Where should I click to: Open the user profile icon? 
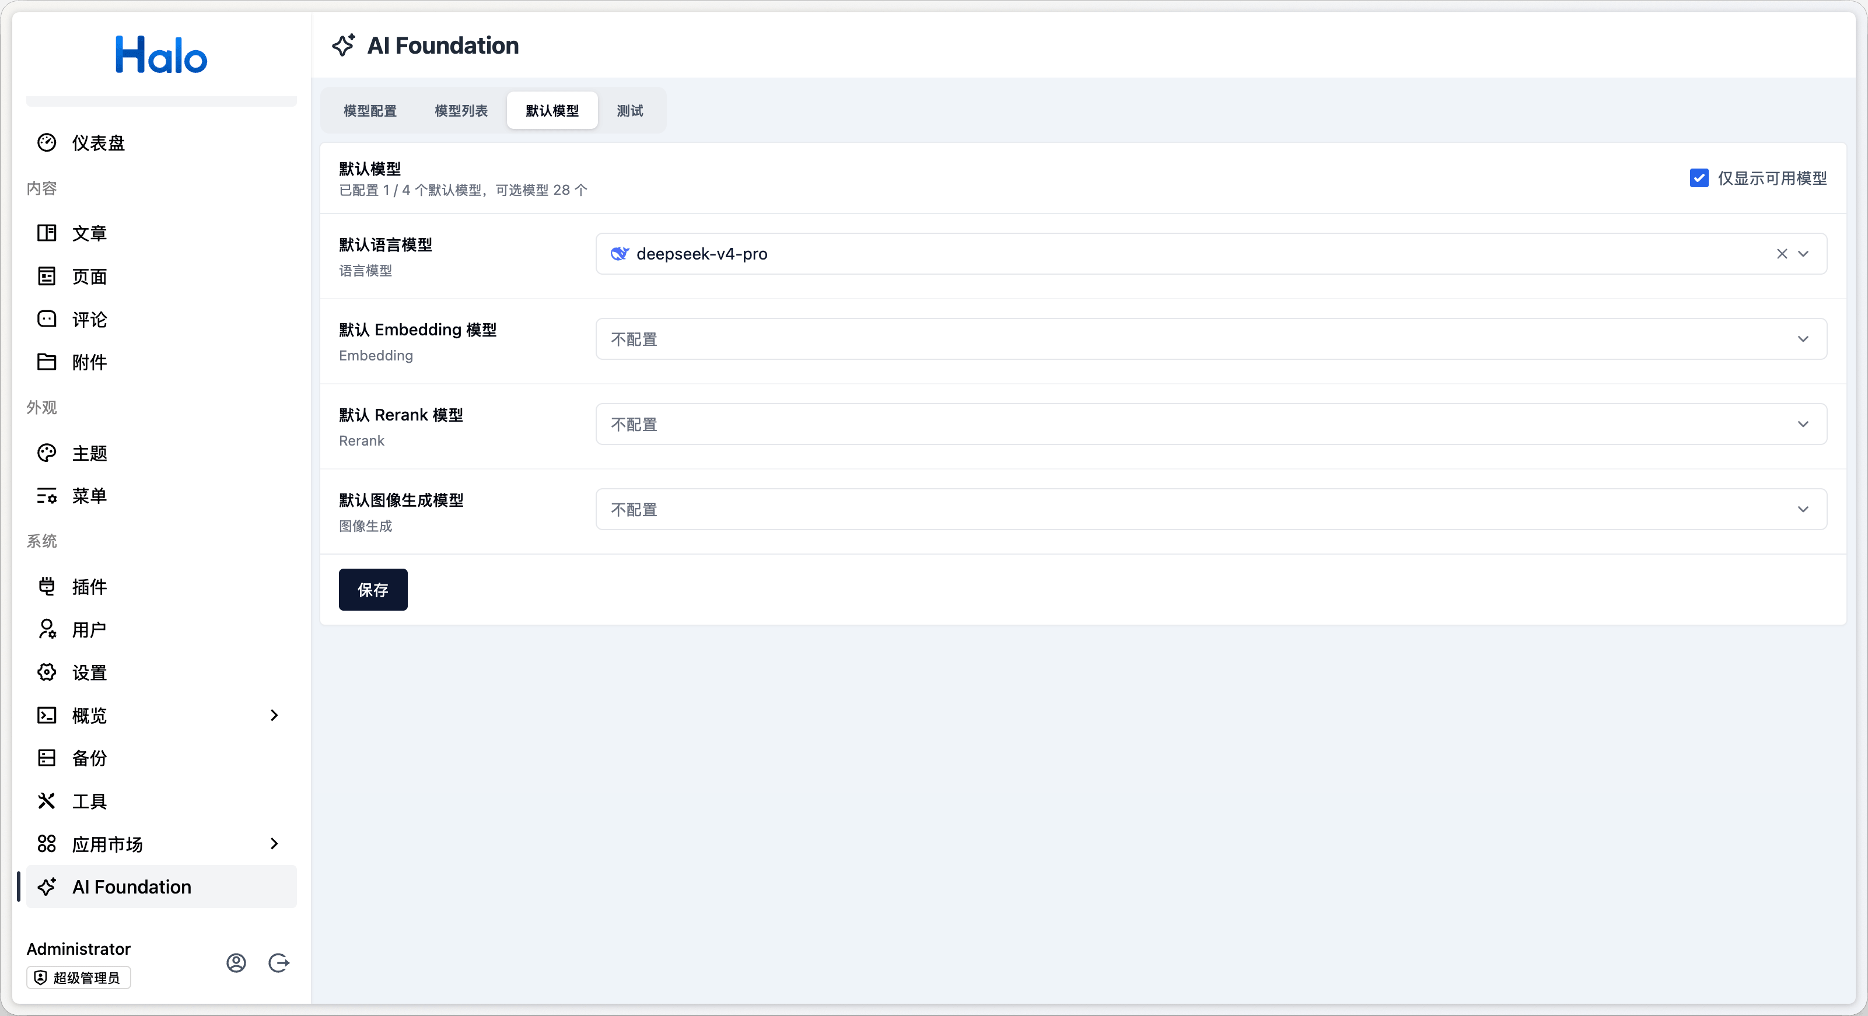pyautogui.click(x=236, y=962)
